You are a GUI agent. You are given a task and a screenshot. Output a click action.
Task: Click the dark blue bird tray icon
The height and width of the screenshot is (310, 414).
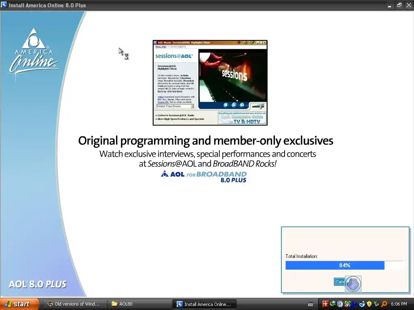pos(354,304)
